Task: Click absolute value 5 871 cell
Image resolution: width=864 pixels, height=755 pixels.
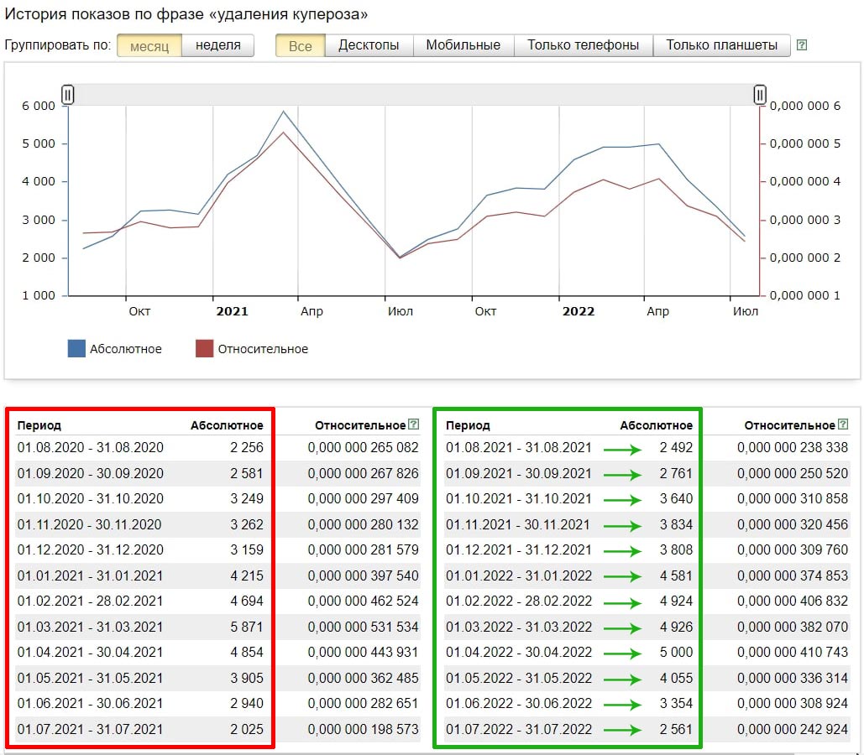Action: pyautogui.click(x=247, y=627)
